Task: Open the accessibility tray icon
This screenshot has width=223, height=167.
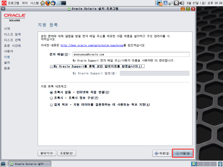Action: (x=165, y=3)
